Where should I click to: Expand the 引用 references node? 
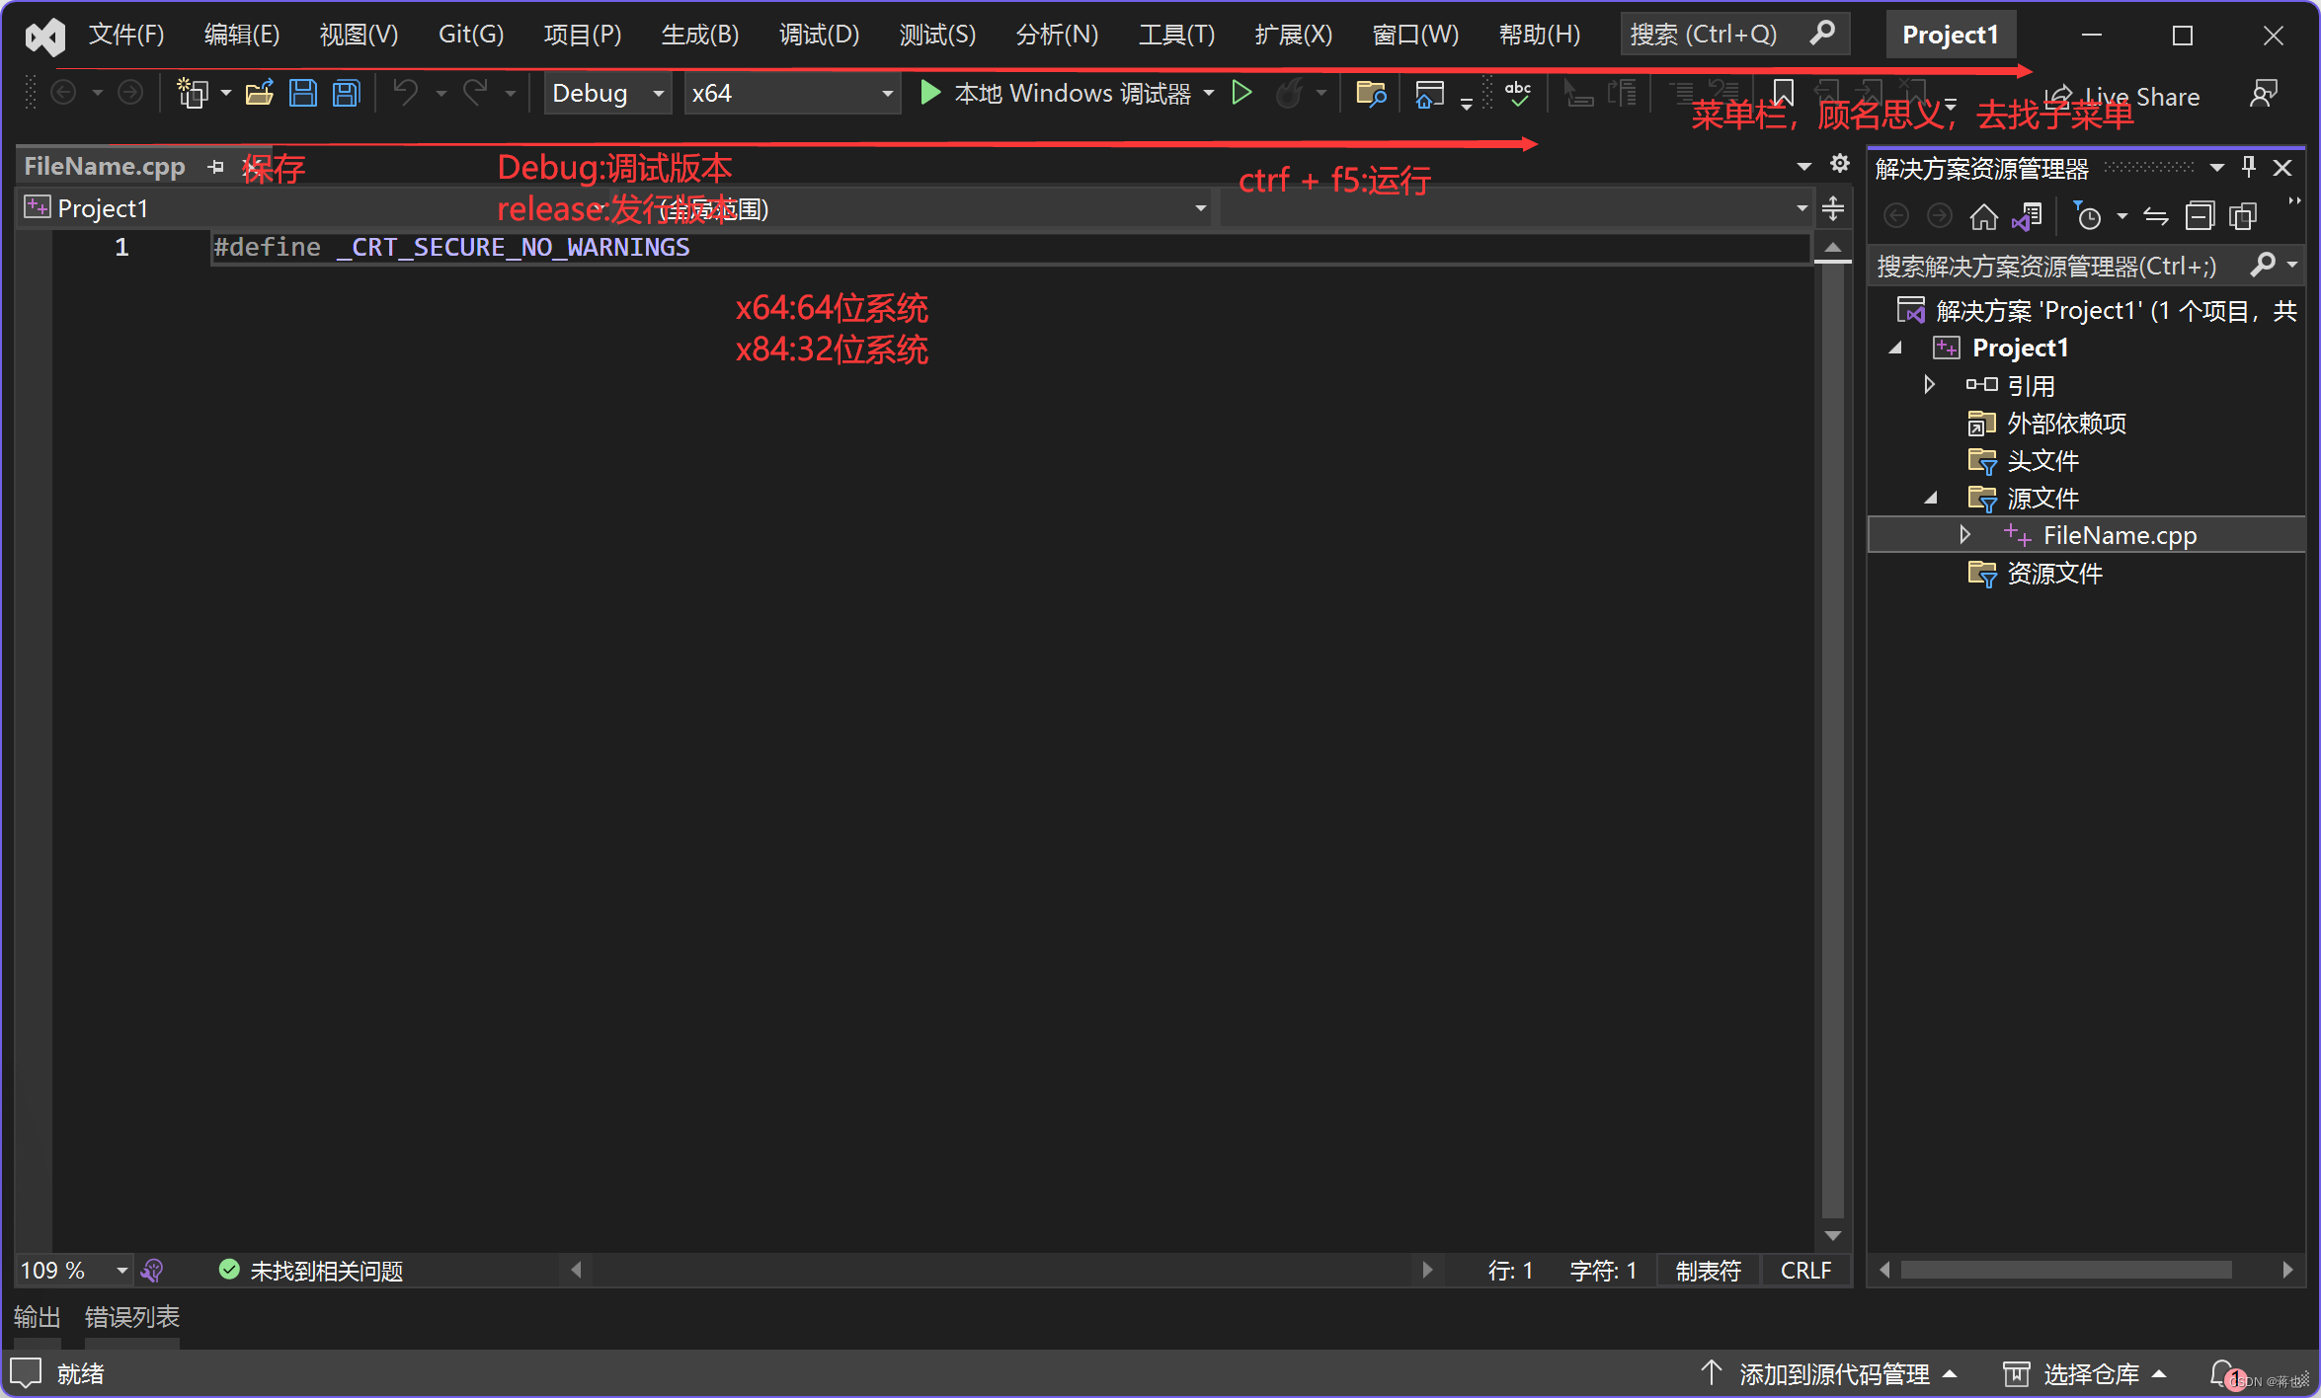[1929, 385]
